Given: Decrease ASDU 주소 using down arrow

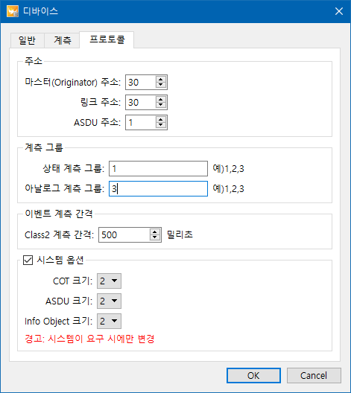Looking at the screenshot, I should [161, 125].
